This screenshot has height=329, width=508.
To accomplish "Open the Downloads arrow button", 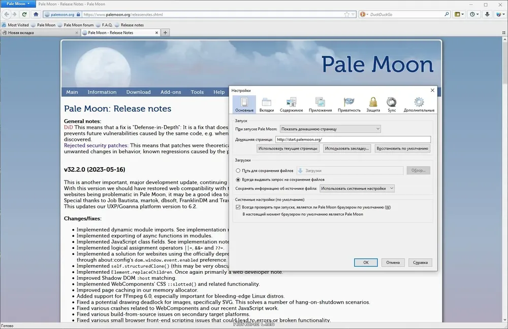I will click(x=487, y=14).
